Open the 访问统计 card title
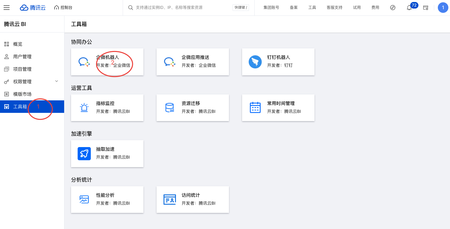Image resolution: width=450 pixels, height=229 pixels. click(x=191, y=195)
